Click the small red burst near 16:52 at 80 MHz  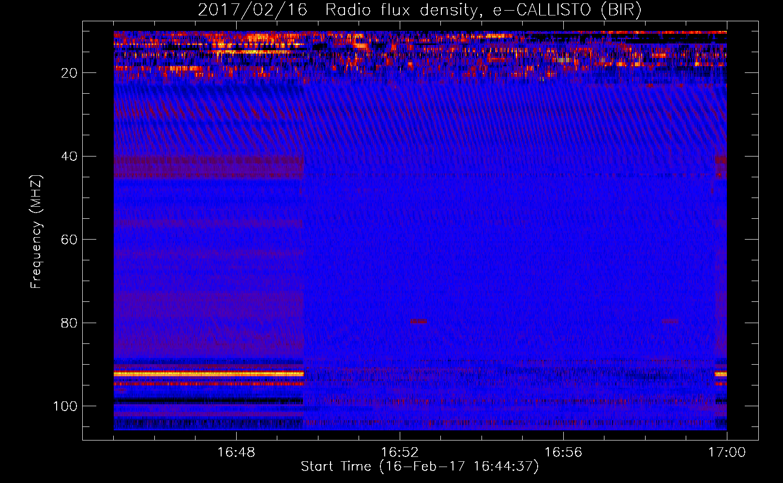click(419, 321)
